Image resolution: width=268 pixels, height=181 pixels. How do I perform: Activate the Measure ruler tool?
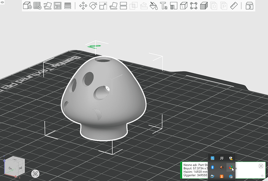[x=234, y=6]
